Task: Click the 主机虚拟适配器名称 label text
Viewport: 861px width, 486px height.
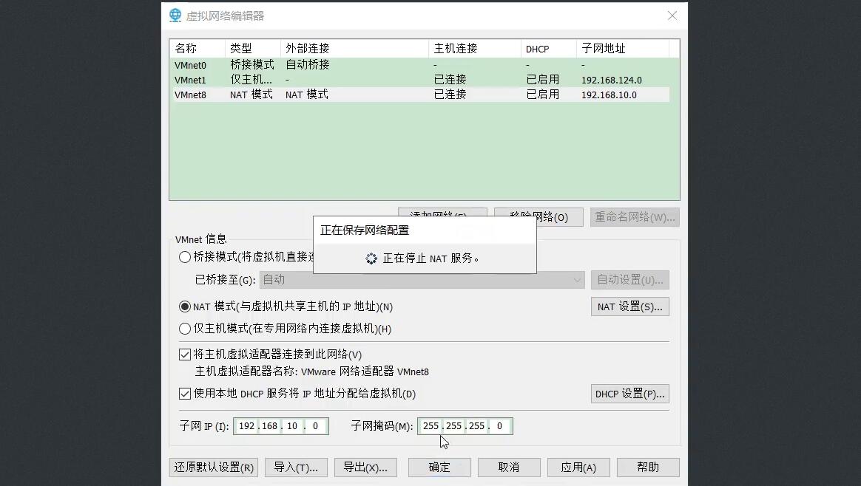Action: click(x=246, y=372)
